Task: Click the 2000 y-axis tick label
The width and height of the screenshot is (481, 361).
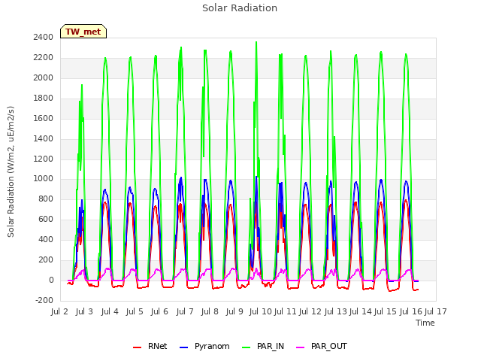Action: pyautogui.click(x=44, y=77)
